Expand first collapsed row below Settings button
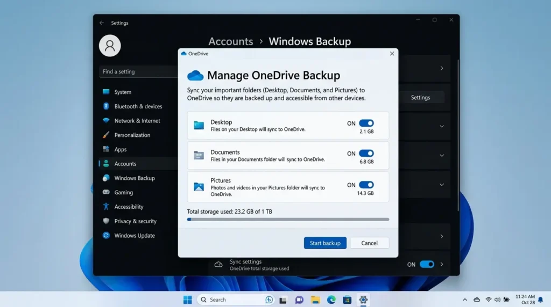The image size is (551, 307). 442,126
